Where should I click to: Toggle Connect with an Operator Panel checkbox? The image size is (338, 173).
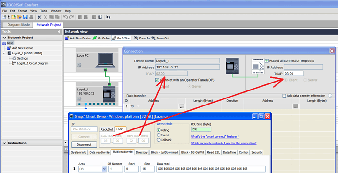click(157, 80)
